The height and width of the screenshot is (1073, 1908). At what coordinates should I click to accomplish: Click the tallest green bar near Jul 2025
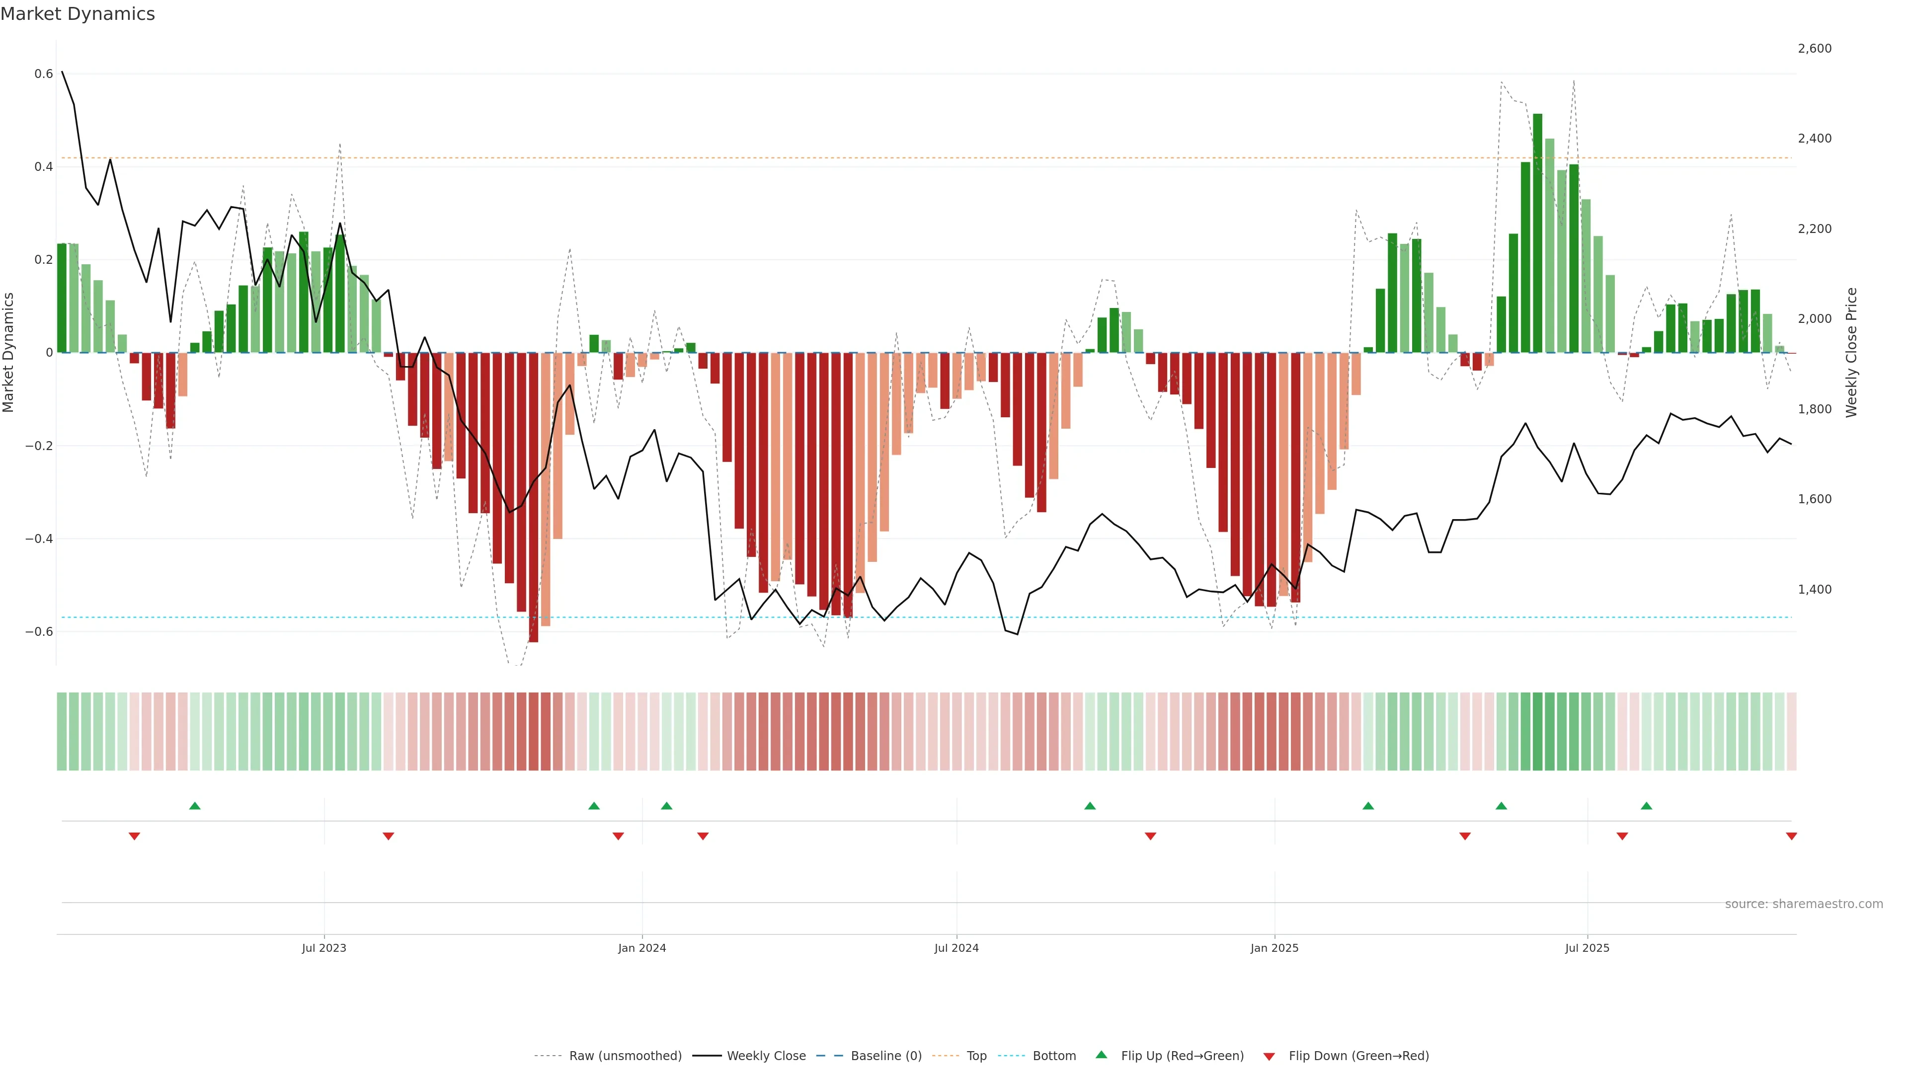tap(1538, 233)
